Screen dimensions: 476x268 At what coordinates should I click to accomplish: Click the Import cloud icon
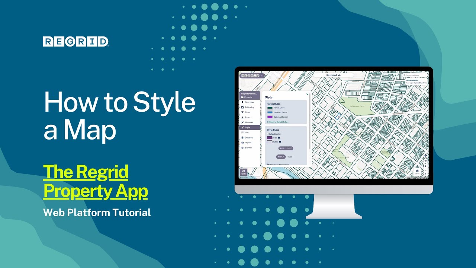[x=242, y=143]
